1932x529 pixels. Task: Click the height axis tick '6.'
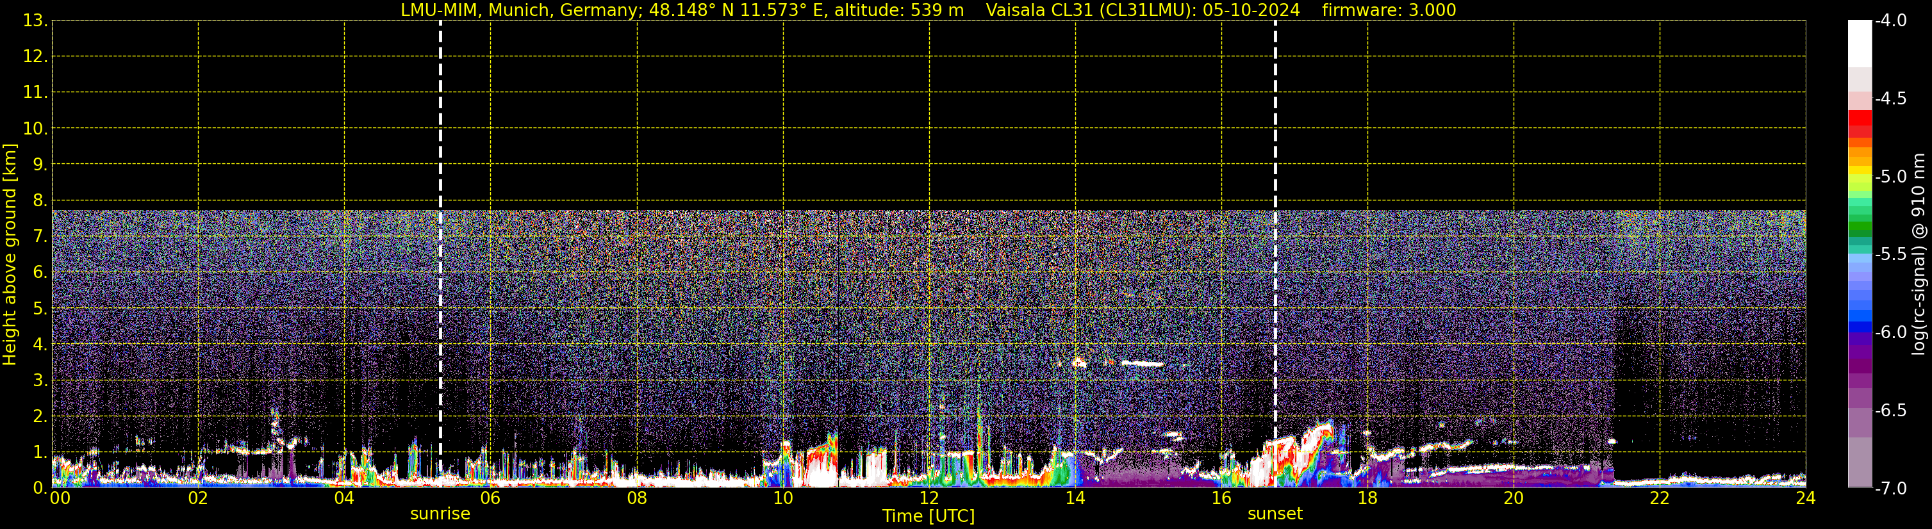click(40, 273)
